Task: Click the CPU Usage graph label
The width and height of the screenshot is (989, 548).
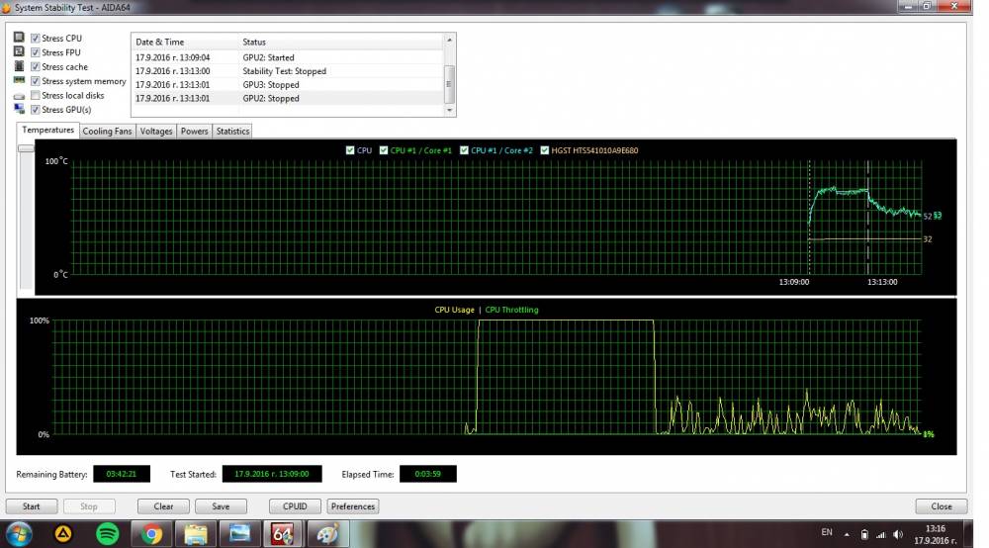Action: tap(454, 310)
